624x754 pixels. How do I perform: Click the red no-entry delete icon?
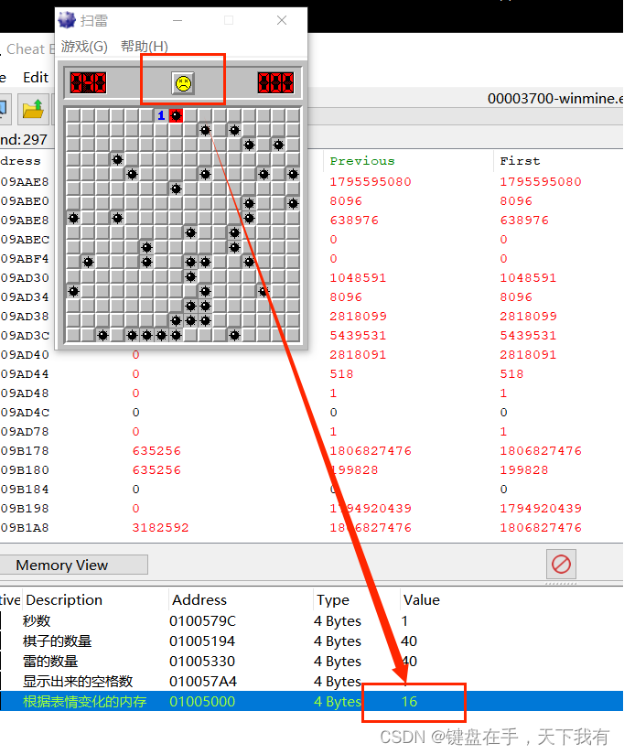[561, 564]
